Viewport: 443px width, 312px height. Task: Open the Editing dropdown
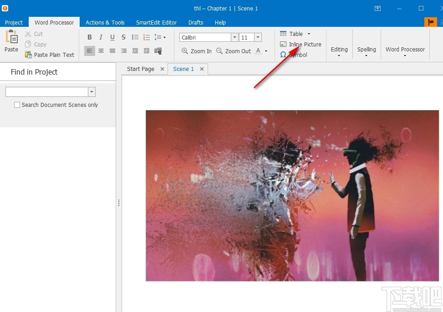[x=339, y=49]
